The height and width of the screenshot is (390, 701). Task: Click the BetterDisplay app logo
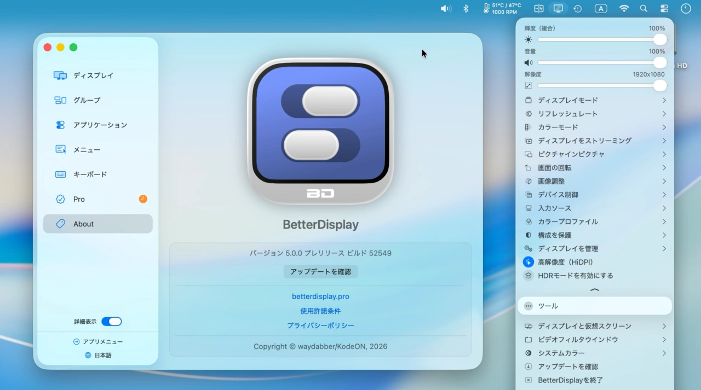[320, 131]
